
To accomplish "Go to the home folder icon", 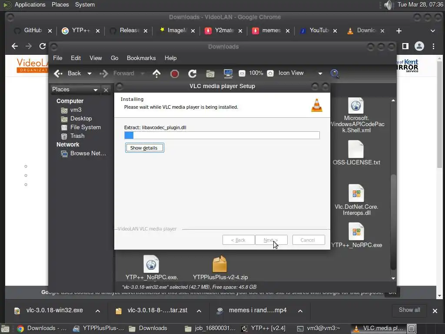I will coord(210,73).
